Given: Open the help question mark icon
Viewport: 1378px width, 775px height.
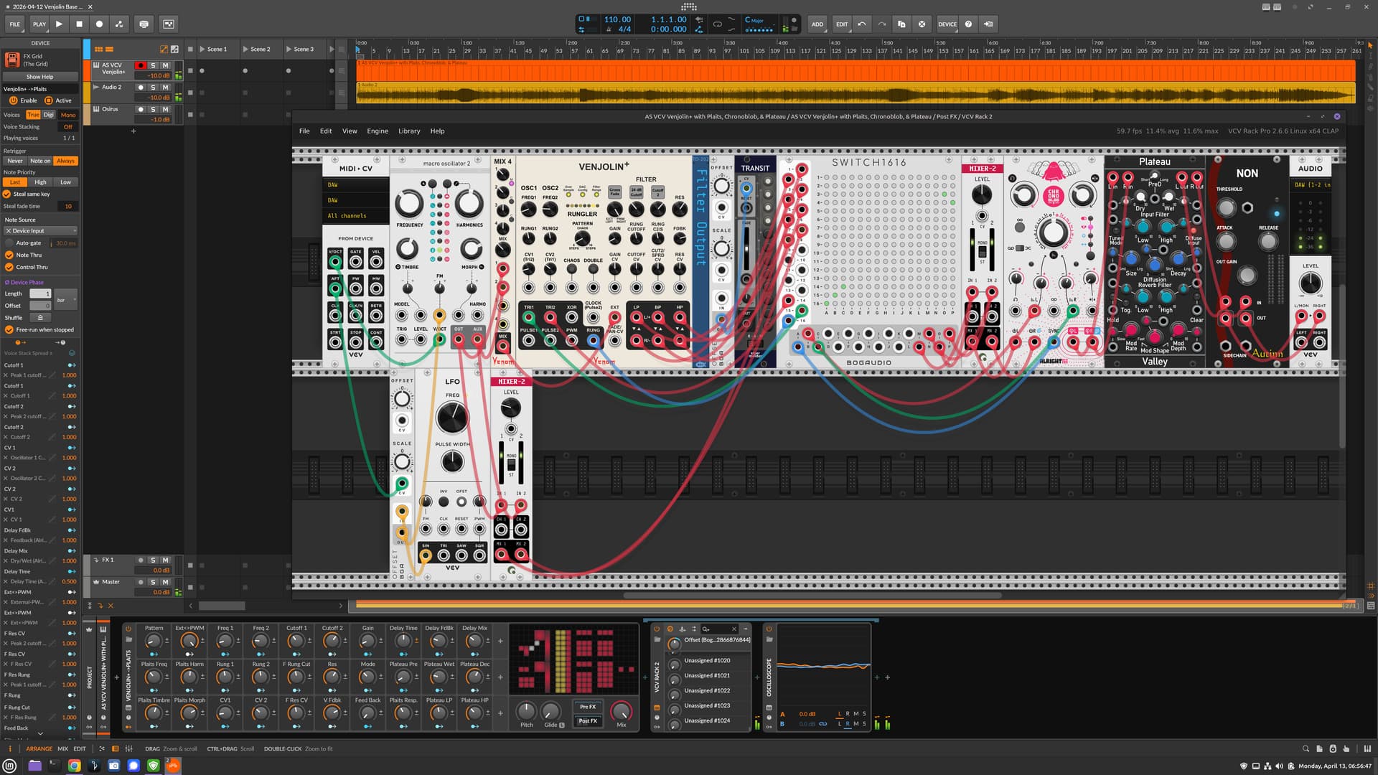Looking at the screenshot, I should 968,24.
